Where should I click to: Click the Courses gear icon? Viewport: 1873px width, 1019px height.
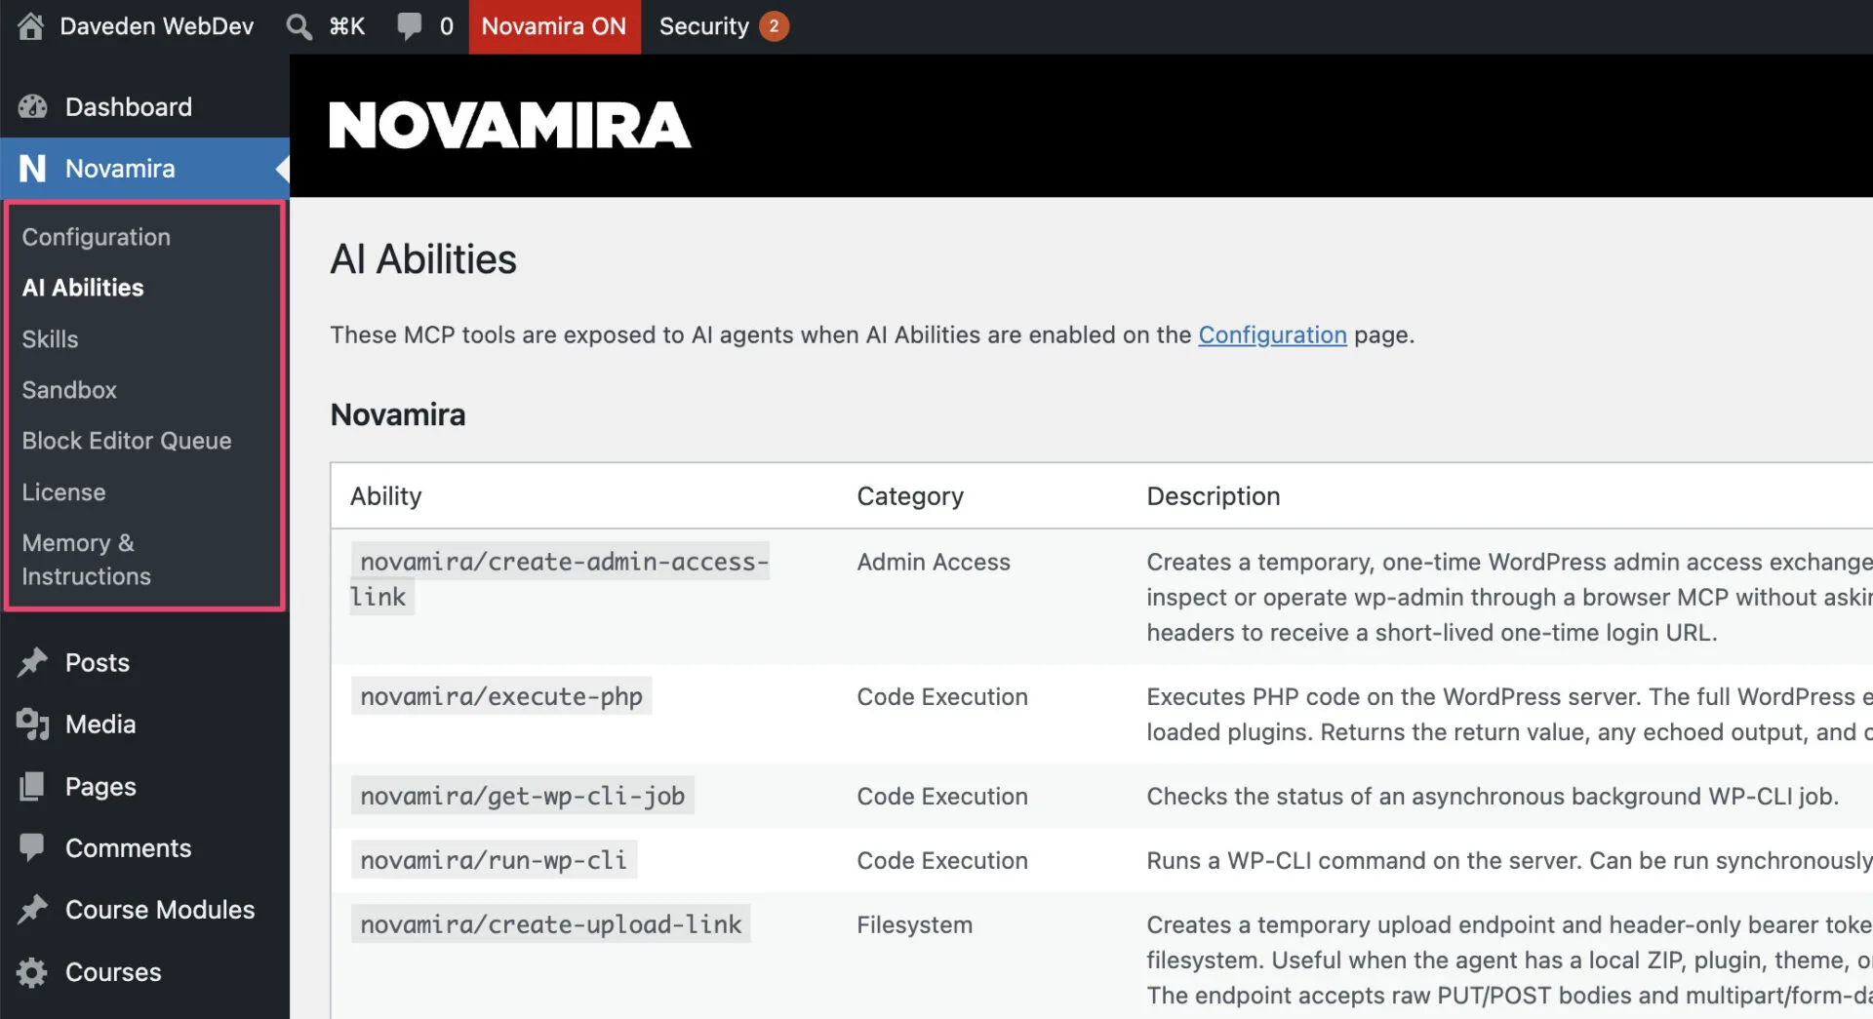coord(32,972)
